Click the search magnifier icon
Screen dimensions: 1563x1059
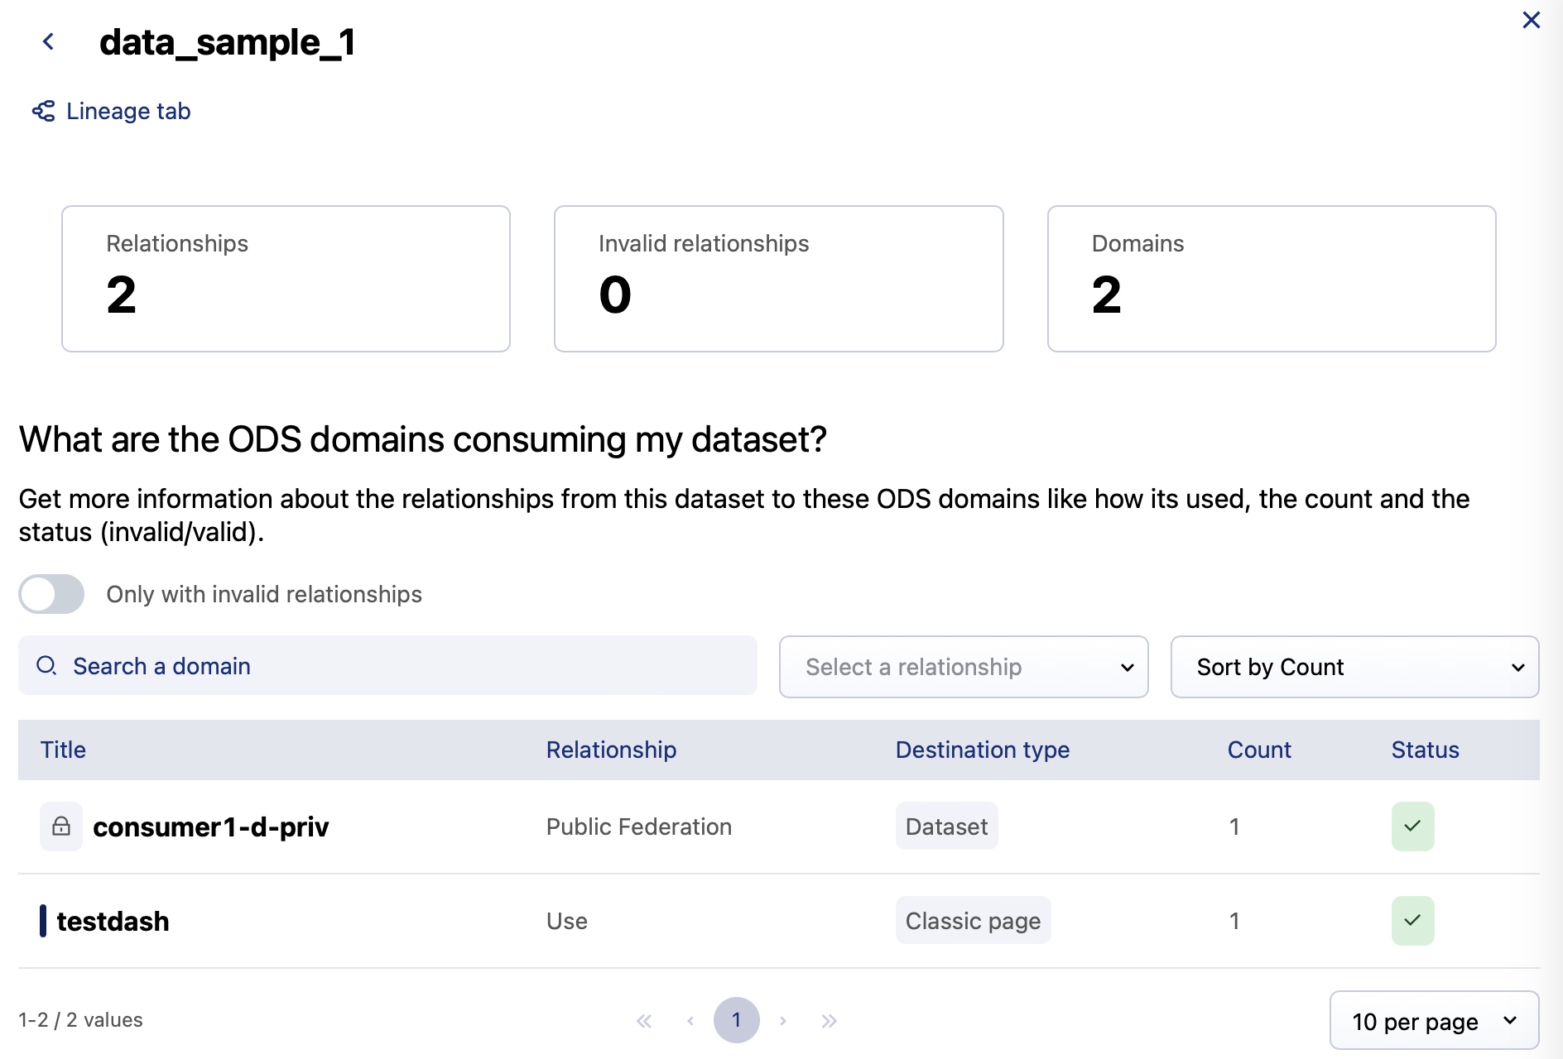pyautogui.click(x=46, y=666)
